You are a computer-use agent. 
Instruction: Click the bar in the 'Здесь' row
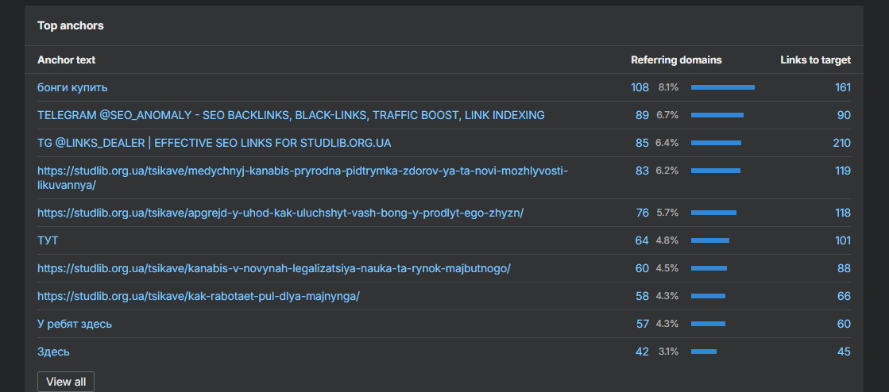tap(704, 352)
